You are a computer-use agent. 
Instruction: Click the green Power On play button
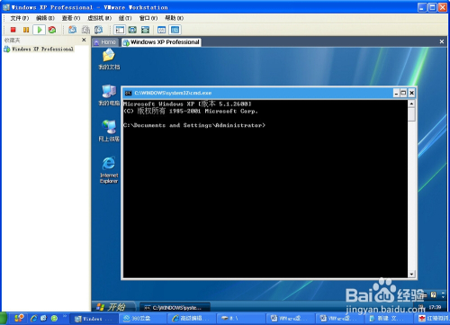coord(40,30)
